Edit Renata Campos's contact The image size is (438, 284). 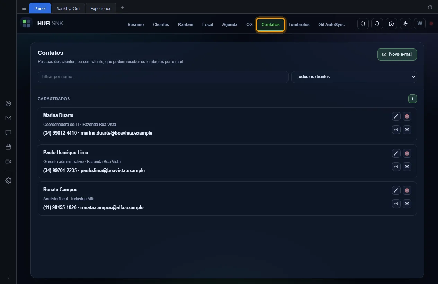396,191
